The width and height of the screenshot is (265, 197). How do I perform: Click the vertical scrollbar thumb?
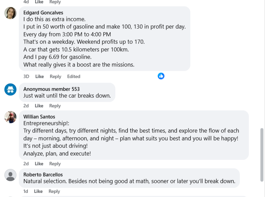[262, 154]
